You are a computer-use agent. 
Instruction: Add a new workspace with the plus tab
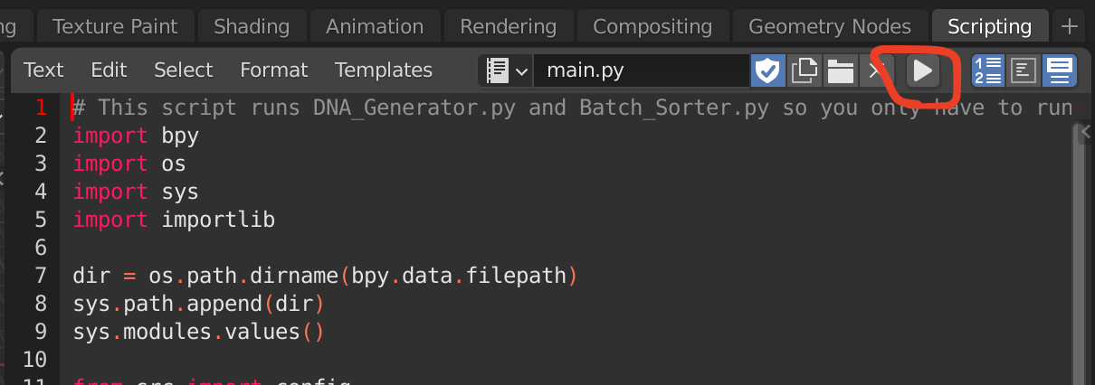1070,26
